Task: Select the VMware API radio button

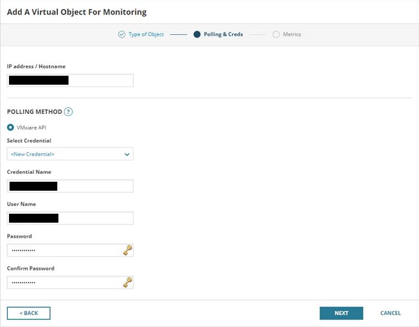Action: [11, 127]
